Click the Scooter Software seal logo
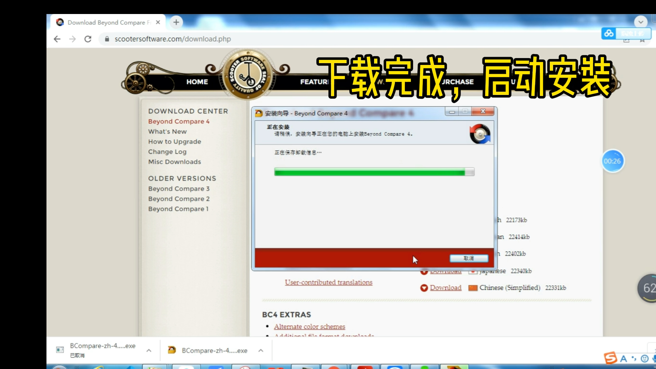The image size is (656, 369). 248,75
